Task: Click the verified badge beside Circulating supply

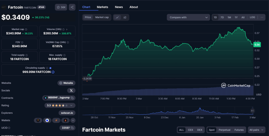Action: [x=50, y=68]
